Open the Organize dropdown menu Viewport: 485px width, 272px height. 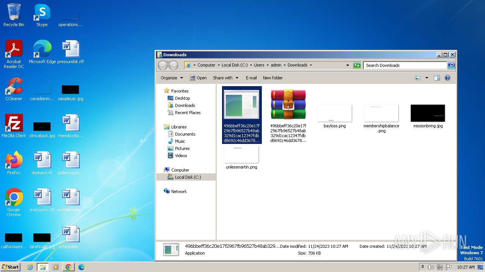[x=172, y=78]
